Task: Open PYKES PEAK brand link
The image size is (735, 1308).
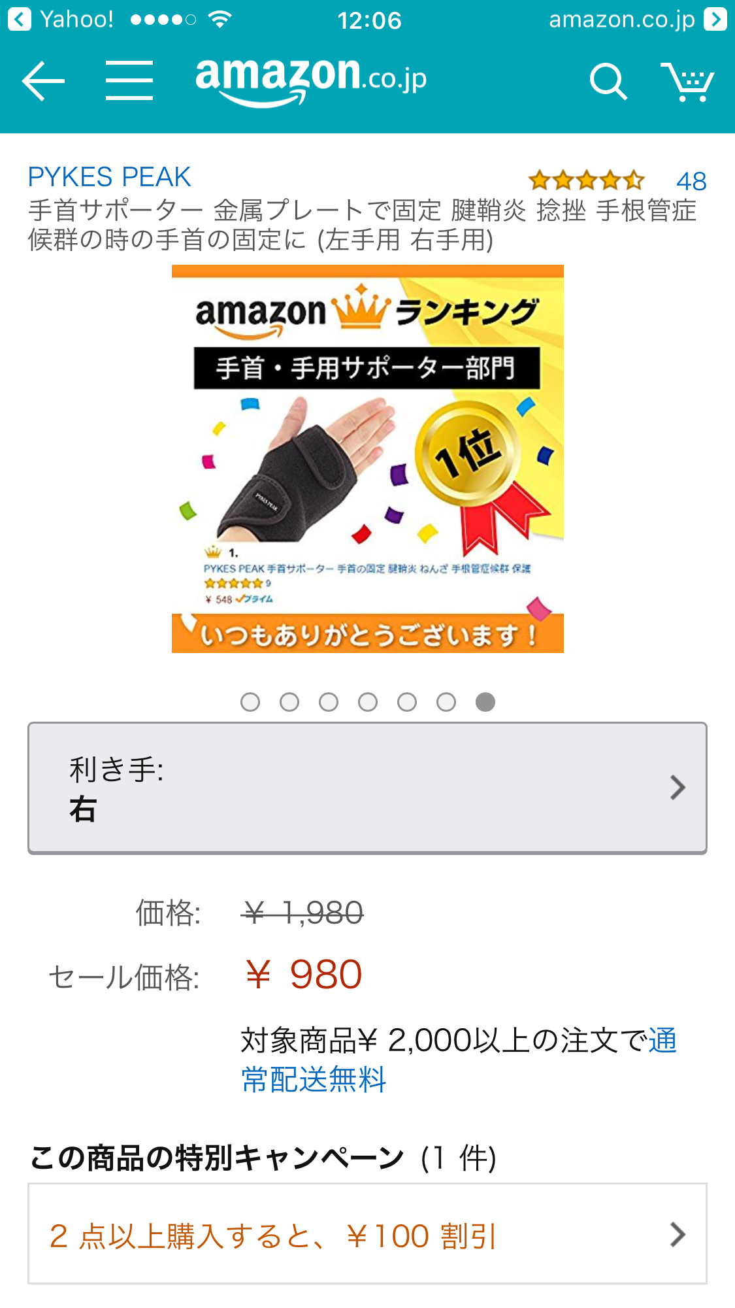Action: click(x=109, y=177)
